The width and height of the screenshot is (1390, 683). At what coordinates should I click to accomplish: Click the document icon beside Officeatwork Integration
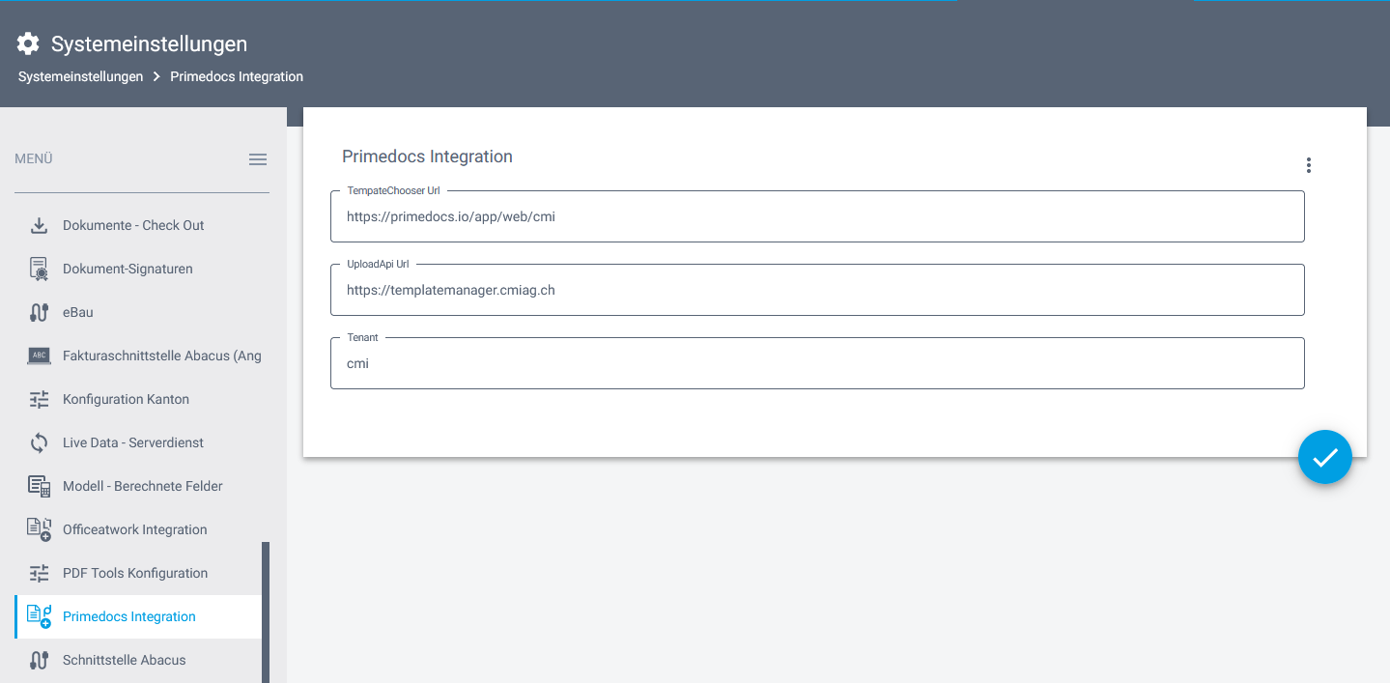[39, 528]
